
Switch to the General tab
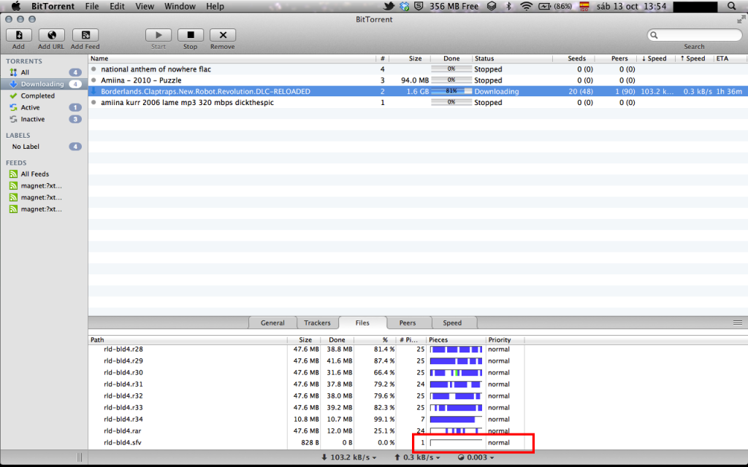click(272, 323)
